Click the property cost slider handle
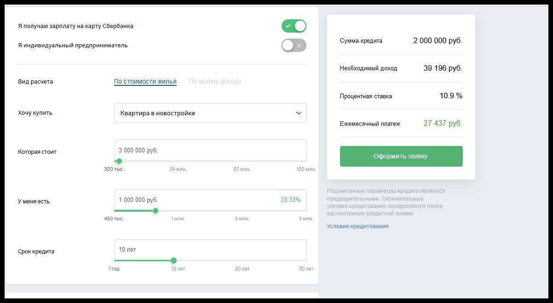 coord(119,161)
